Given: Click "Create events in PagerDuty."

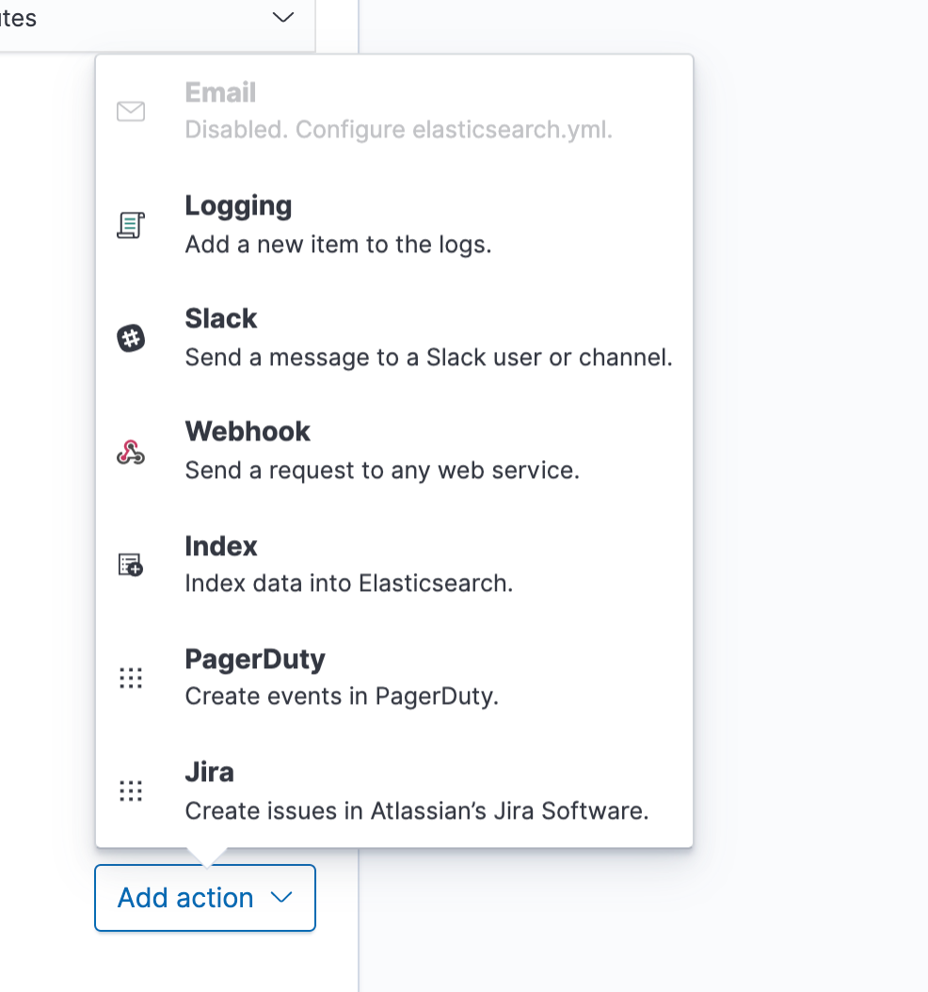Looking at the screenshot, I should click(x=342, y=696).
